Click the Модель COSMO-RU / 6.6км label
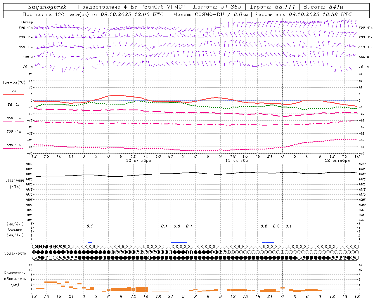Screen dimensions: 374x299 coord(211,14)
